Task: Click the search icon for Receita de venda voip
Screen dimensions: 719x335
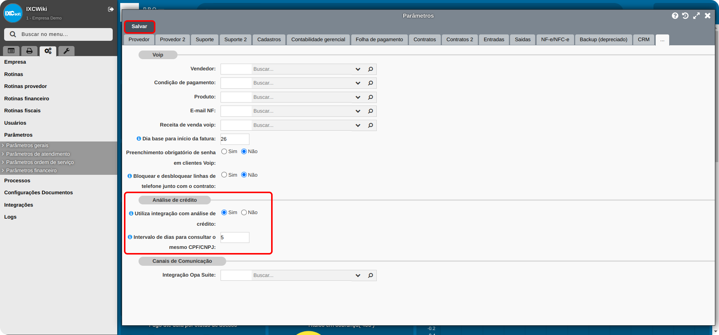Action: [370, 125]
